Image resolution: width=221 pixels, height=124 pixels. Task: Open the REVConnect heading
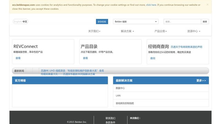(26, 46)
